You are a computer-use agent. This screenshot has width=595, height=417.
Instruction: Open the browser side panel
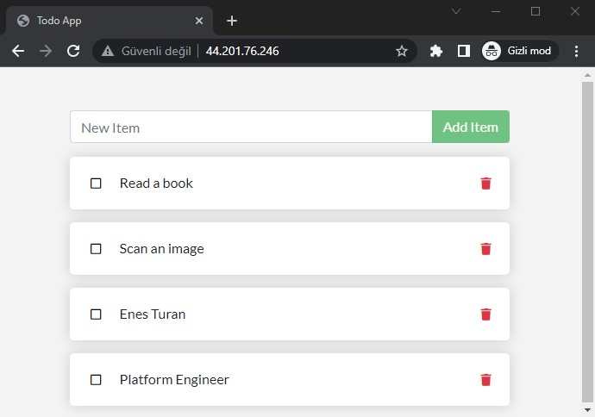point(464,51)
